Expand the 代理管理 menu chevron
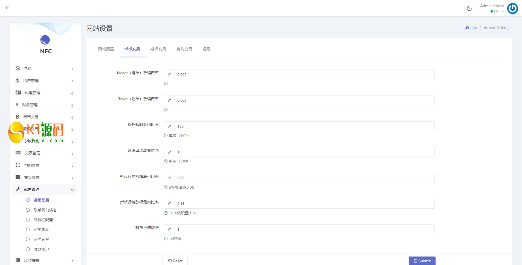Screen dimensions: 522x265 click(x=72, y=94)
